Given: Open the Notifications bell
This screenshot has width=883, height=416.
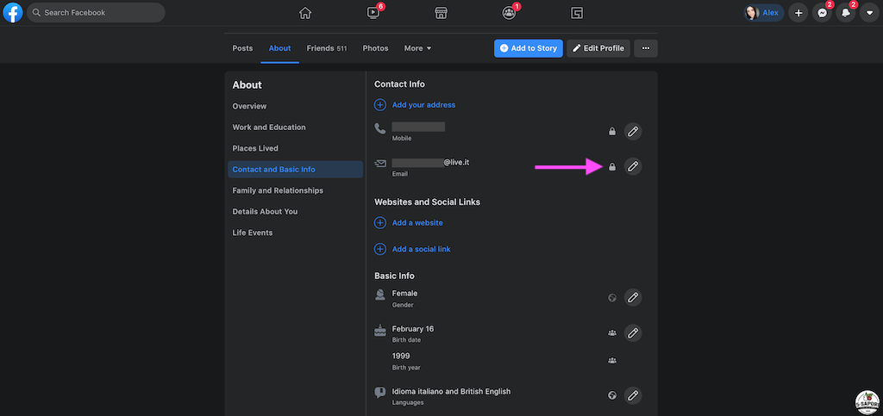Looking at the screenshot, I should pos(845,13).
